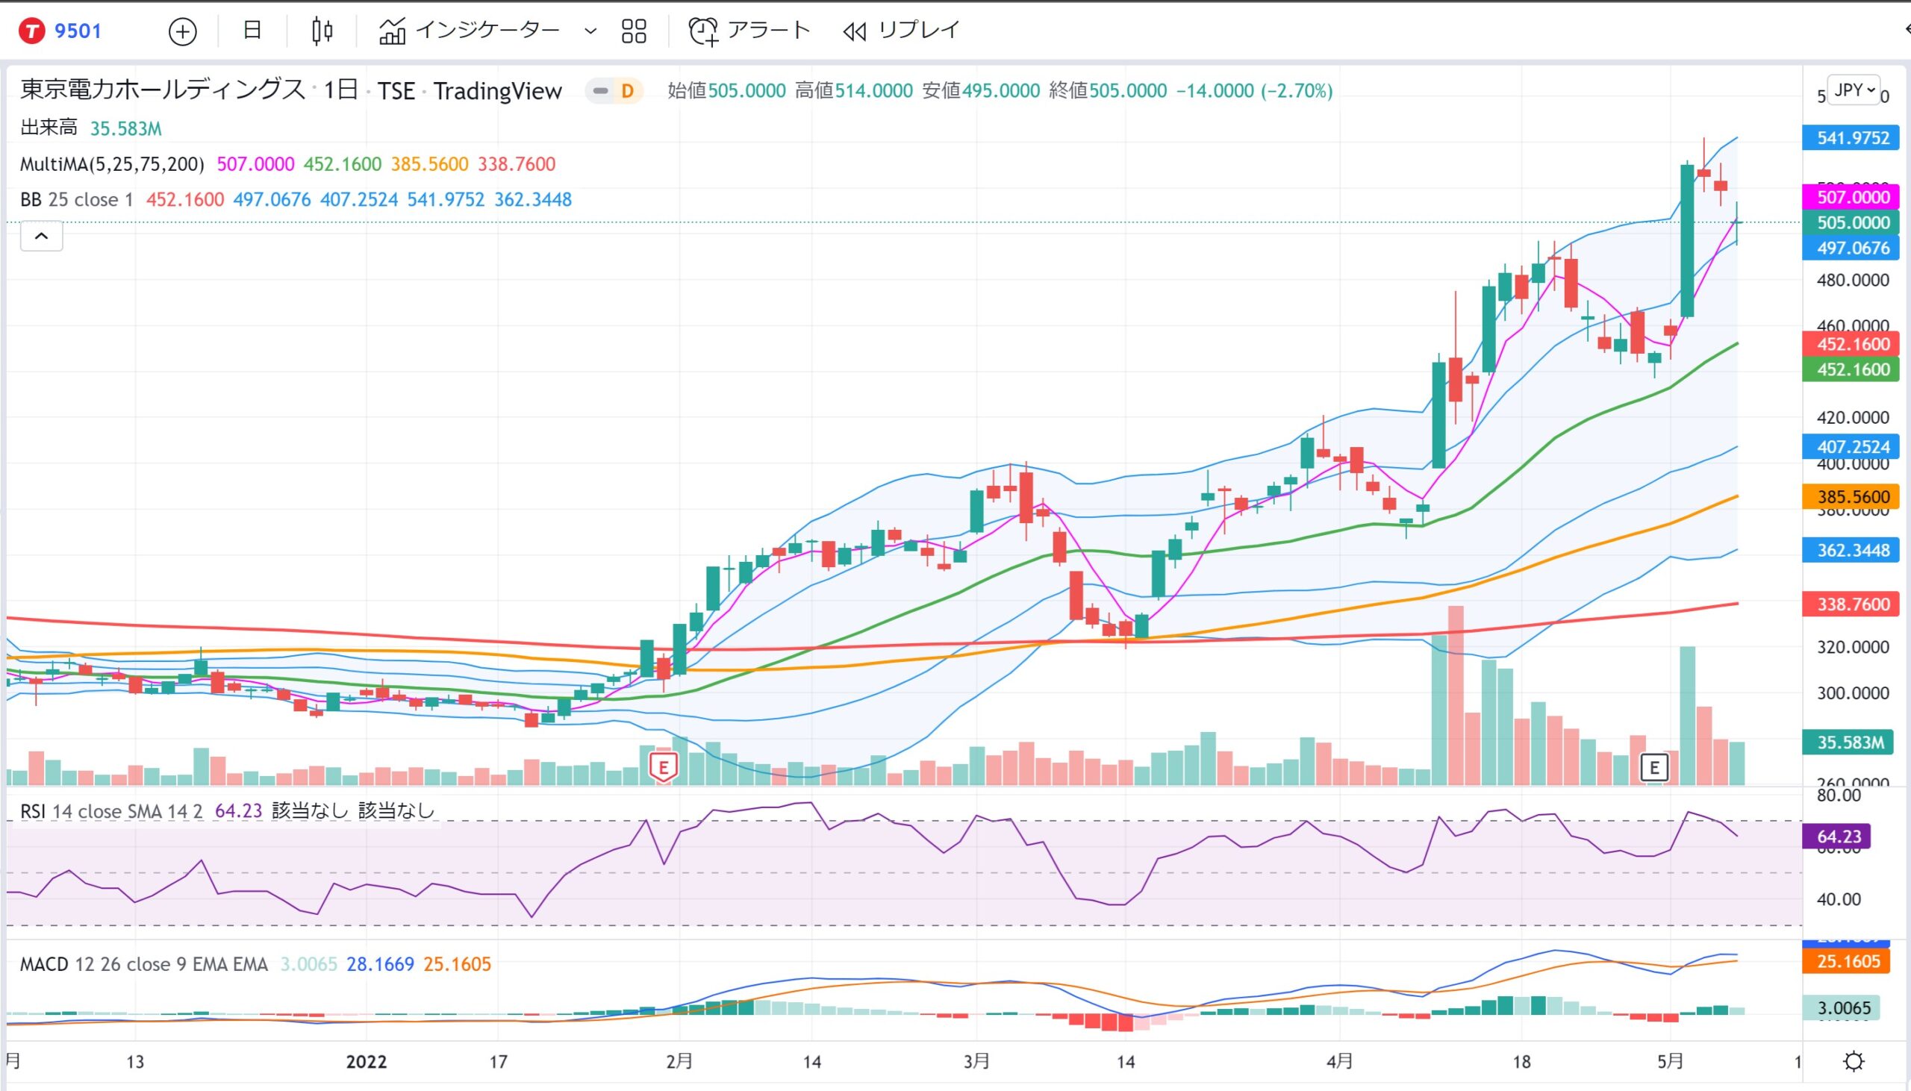Click the 541.9752 upper band price label
The width and height of the screenshot is (1911, 1091).
coord(1851,138)
